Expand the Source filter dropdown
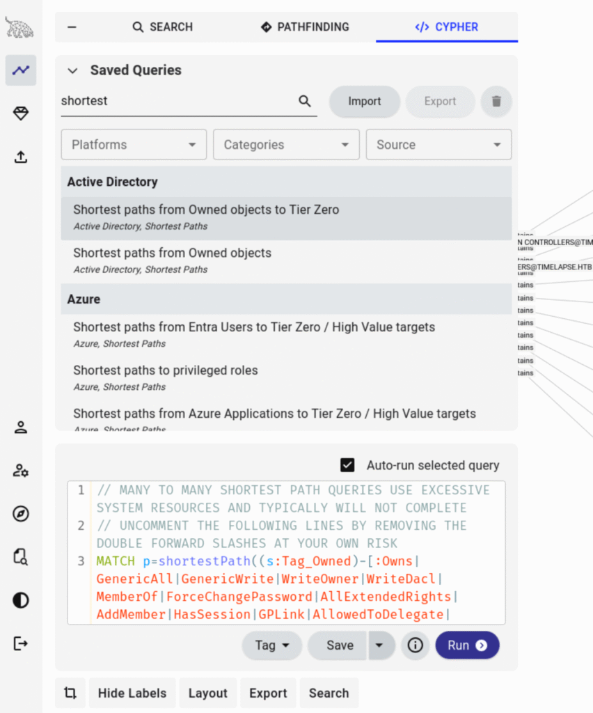 pyautogui.click(x=438, y=145)
